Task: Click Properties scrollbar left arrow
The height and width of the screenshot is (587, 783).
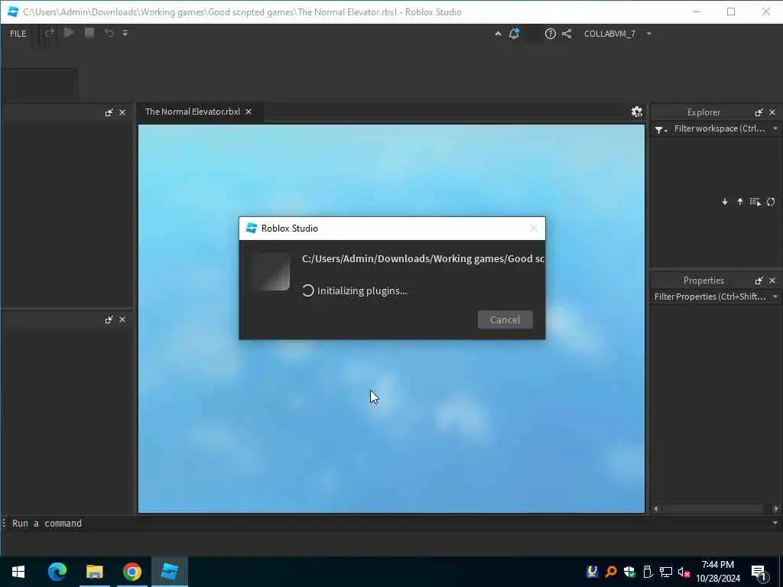Action: pos(657,509)
